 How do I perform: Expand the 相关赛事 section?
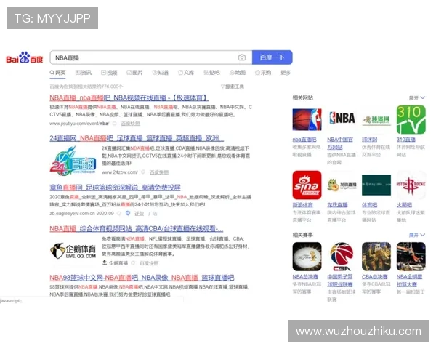coord(417,235)
